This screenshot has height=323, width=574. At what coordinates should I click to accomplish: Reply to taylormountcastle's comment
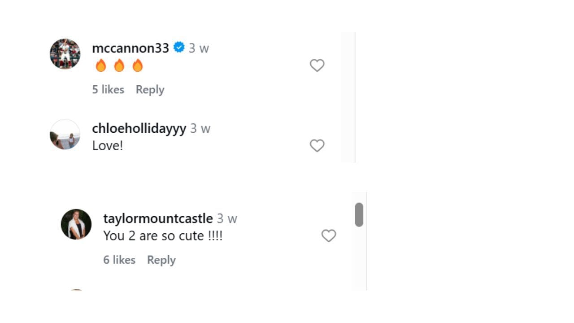point(161,260)
